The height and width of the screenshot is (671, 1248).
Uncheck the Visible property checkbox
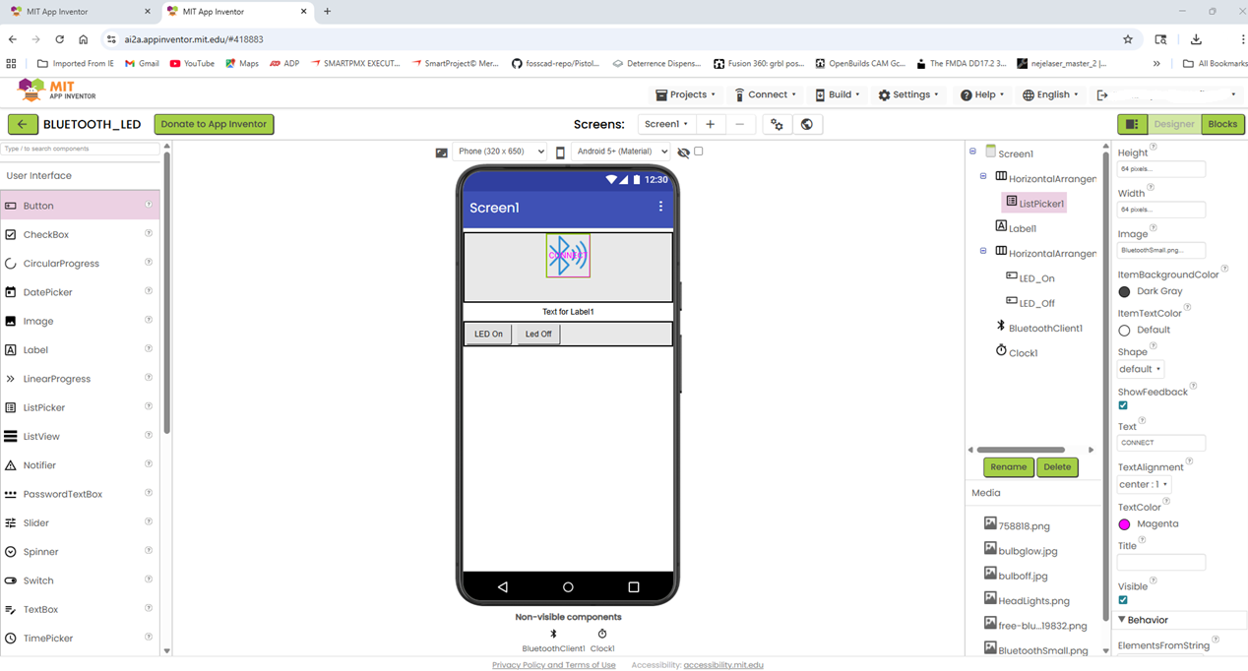point(1123,600)
